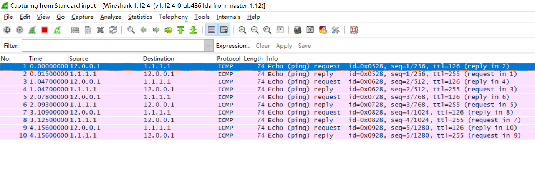Select packet 10 reply (request in 9)
This screenshot has height=196, width=535.
pos(267,135)
